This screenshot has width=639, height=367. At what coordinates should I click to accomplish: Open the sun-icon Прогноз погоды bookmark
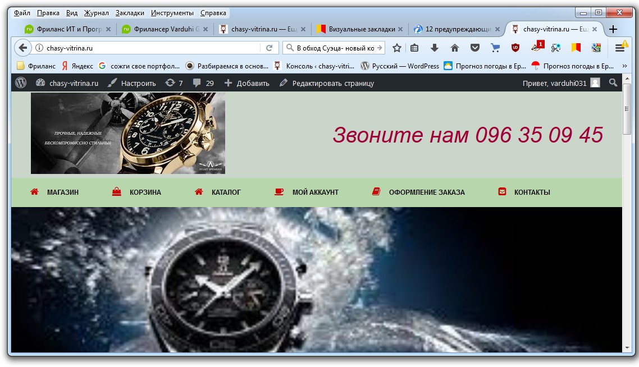485,66
